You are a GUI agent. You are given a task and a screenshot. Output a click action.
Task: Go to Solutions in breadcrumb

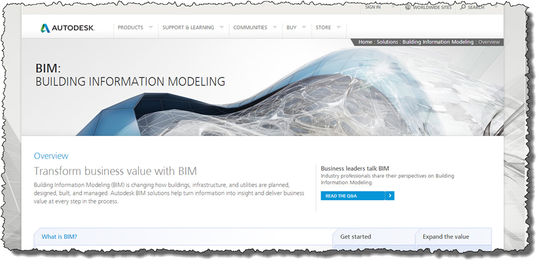[x=387, y=42]
